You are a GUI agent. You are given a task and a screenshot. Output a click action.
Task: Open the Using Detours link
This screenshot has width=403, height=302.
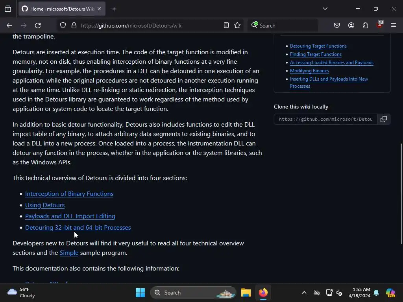(45, 205)
